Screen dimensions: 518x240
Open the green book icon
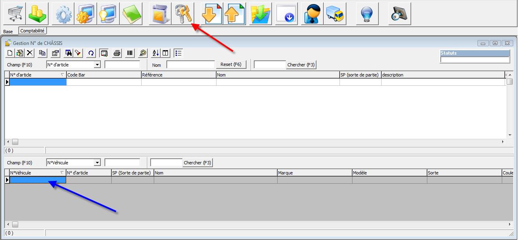click(x=131, y=14)
